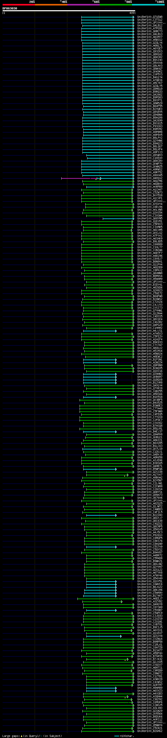Select hit label UniRef100_A3JEH6
167x738 pixels.
click(x=150, y=460)
